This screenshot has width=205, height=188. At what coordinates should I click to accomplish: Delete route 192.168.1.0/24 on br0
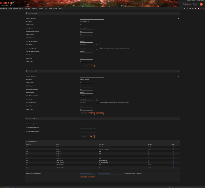173,165
